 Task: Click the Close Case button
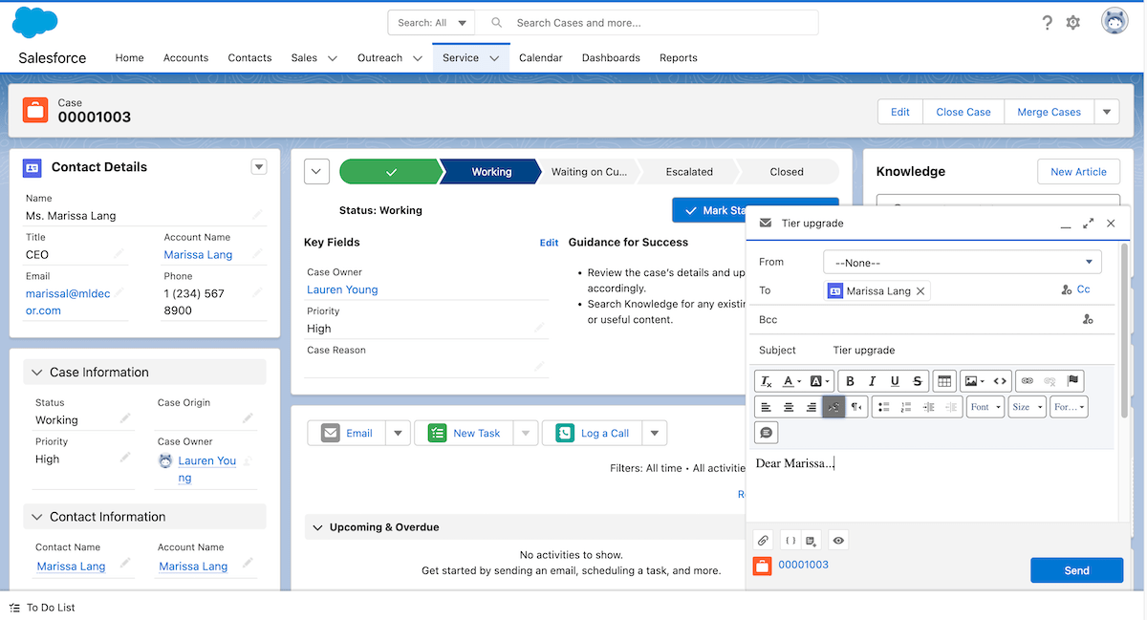(963, 112)
